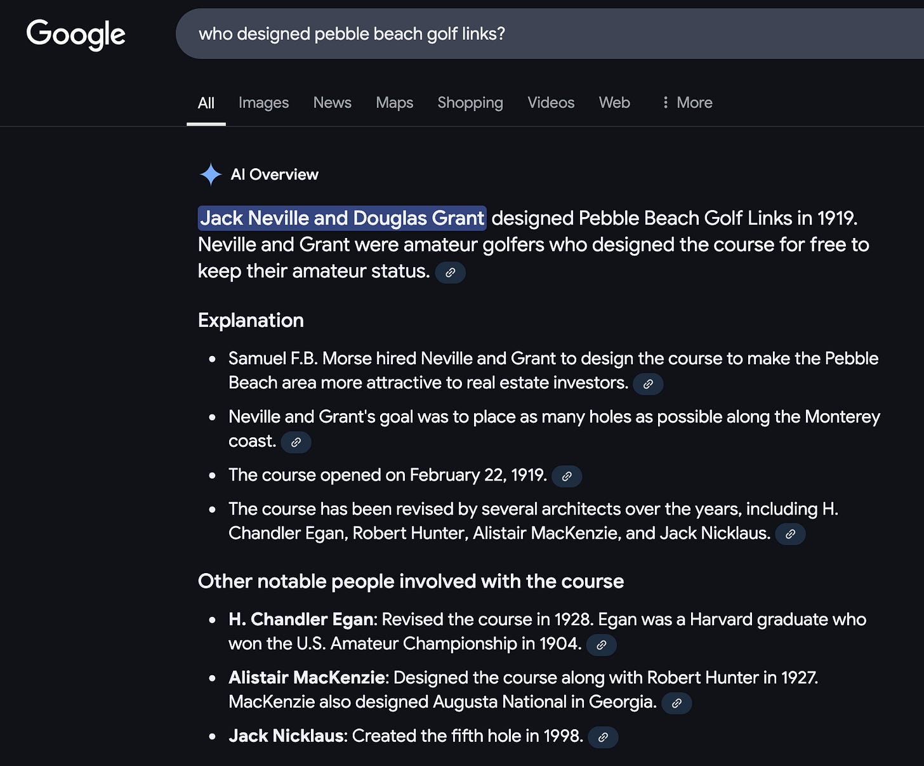Click the bold 'H. Chandler Egan' name
924x766 pixels.
(x=302, y=619)
